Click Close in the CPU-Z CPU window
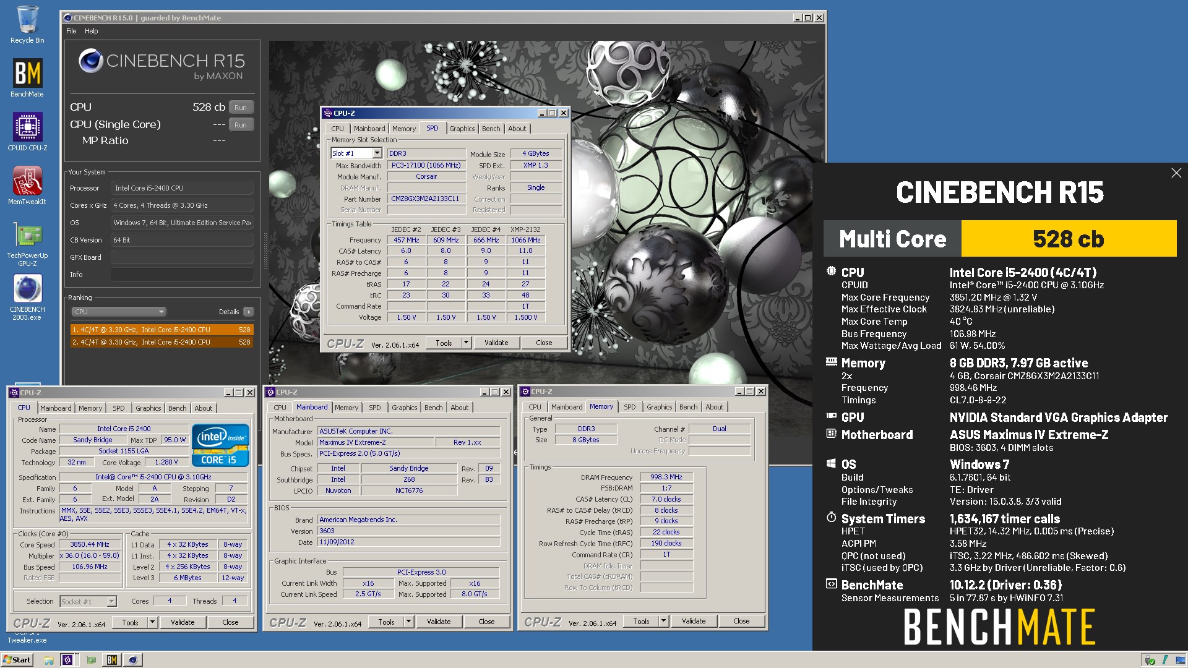 coord(230,622)
